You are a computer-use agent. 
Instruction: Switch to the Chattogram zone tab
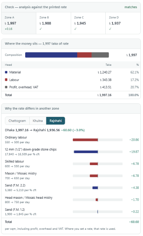pos(17,121)
